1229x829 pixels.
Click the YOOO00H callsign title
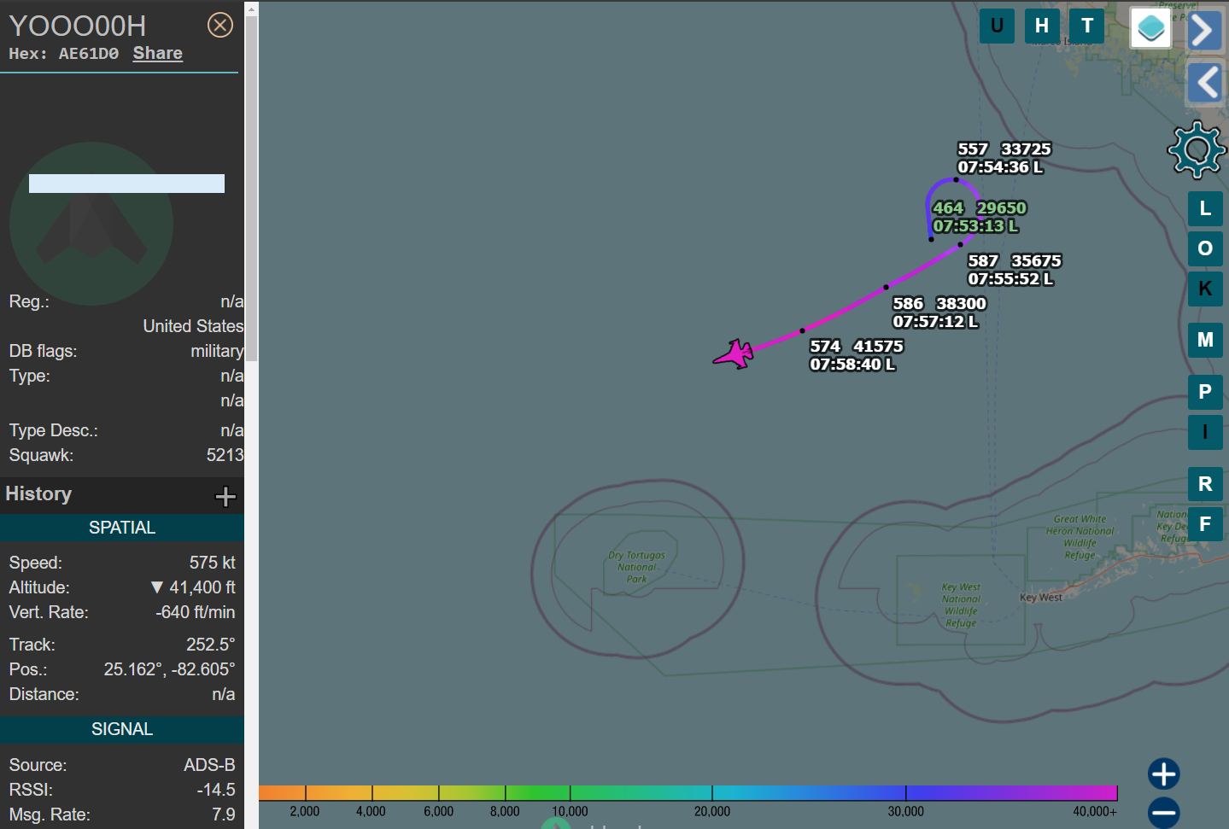(78, 26)
